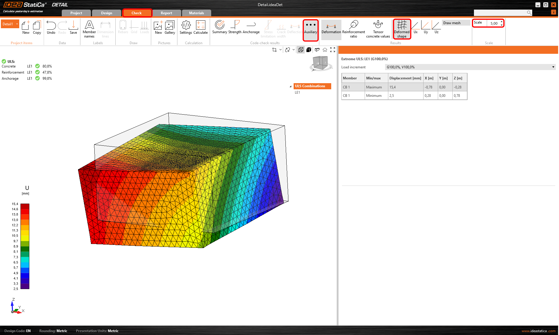Open calculation Settings
Image resolution: width=559 pixels, height=335 pixels.
click(186, 27)
